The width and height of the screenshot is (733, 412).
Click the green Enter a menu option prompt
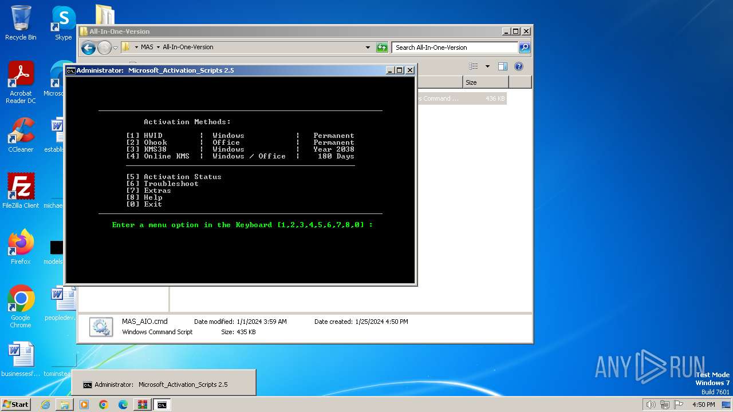[242, 225]
